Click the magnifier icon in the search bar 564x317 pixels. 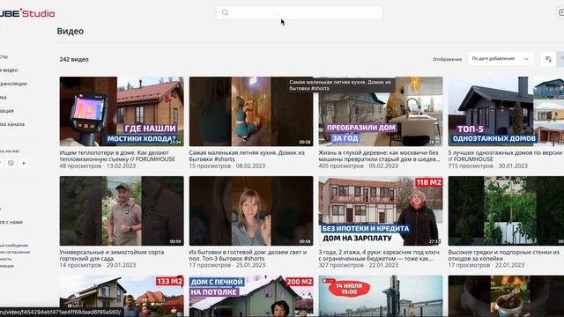tap(226, 12)
